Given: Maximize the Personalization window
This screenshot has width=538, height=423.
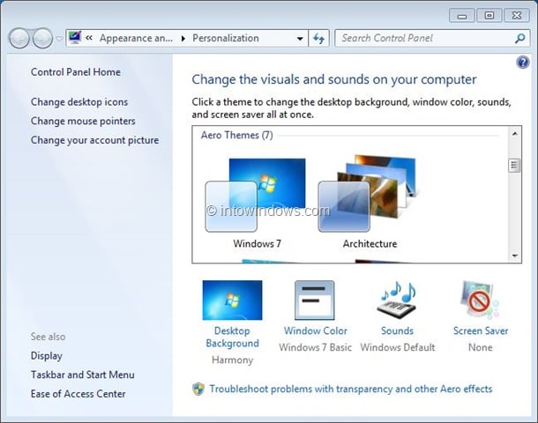Looking at the screenshot, I should tap(489, 16).
